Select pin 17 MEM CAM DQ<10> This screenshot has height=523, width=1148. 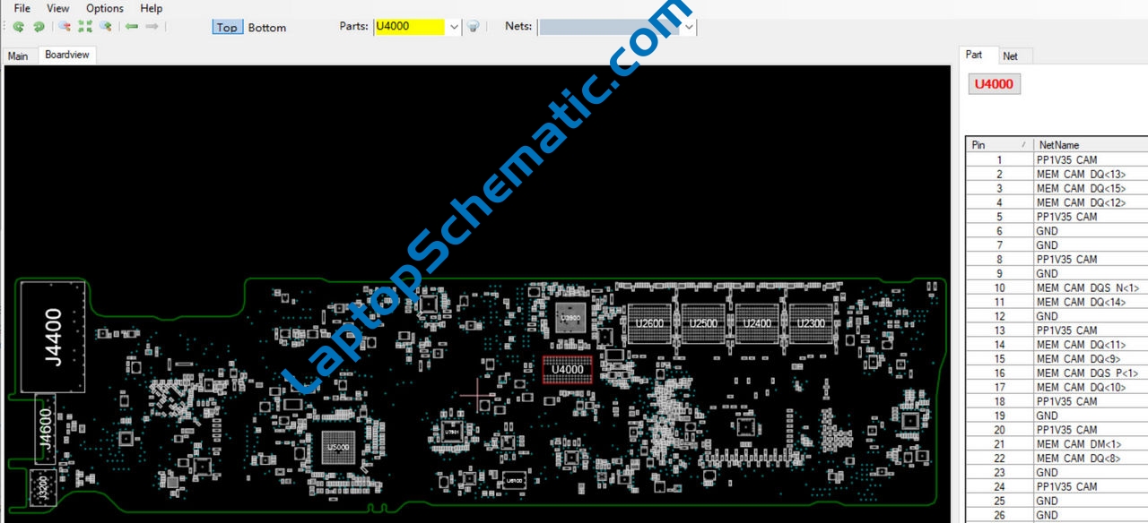(x=1057, y=387)
